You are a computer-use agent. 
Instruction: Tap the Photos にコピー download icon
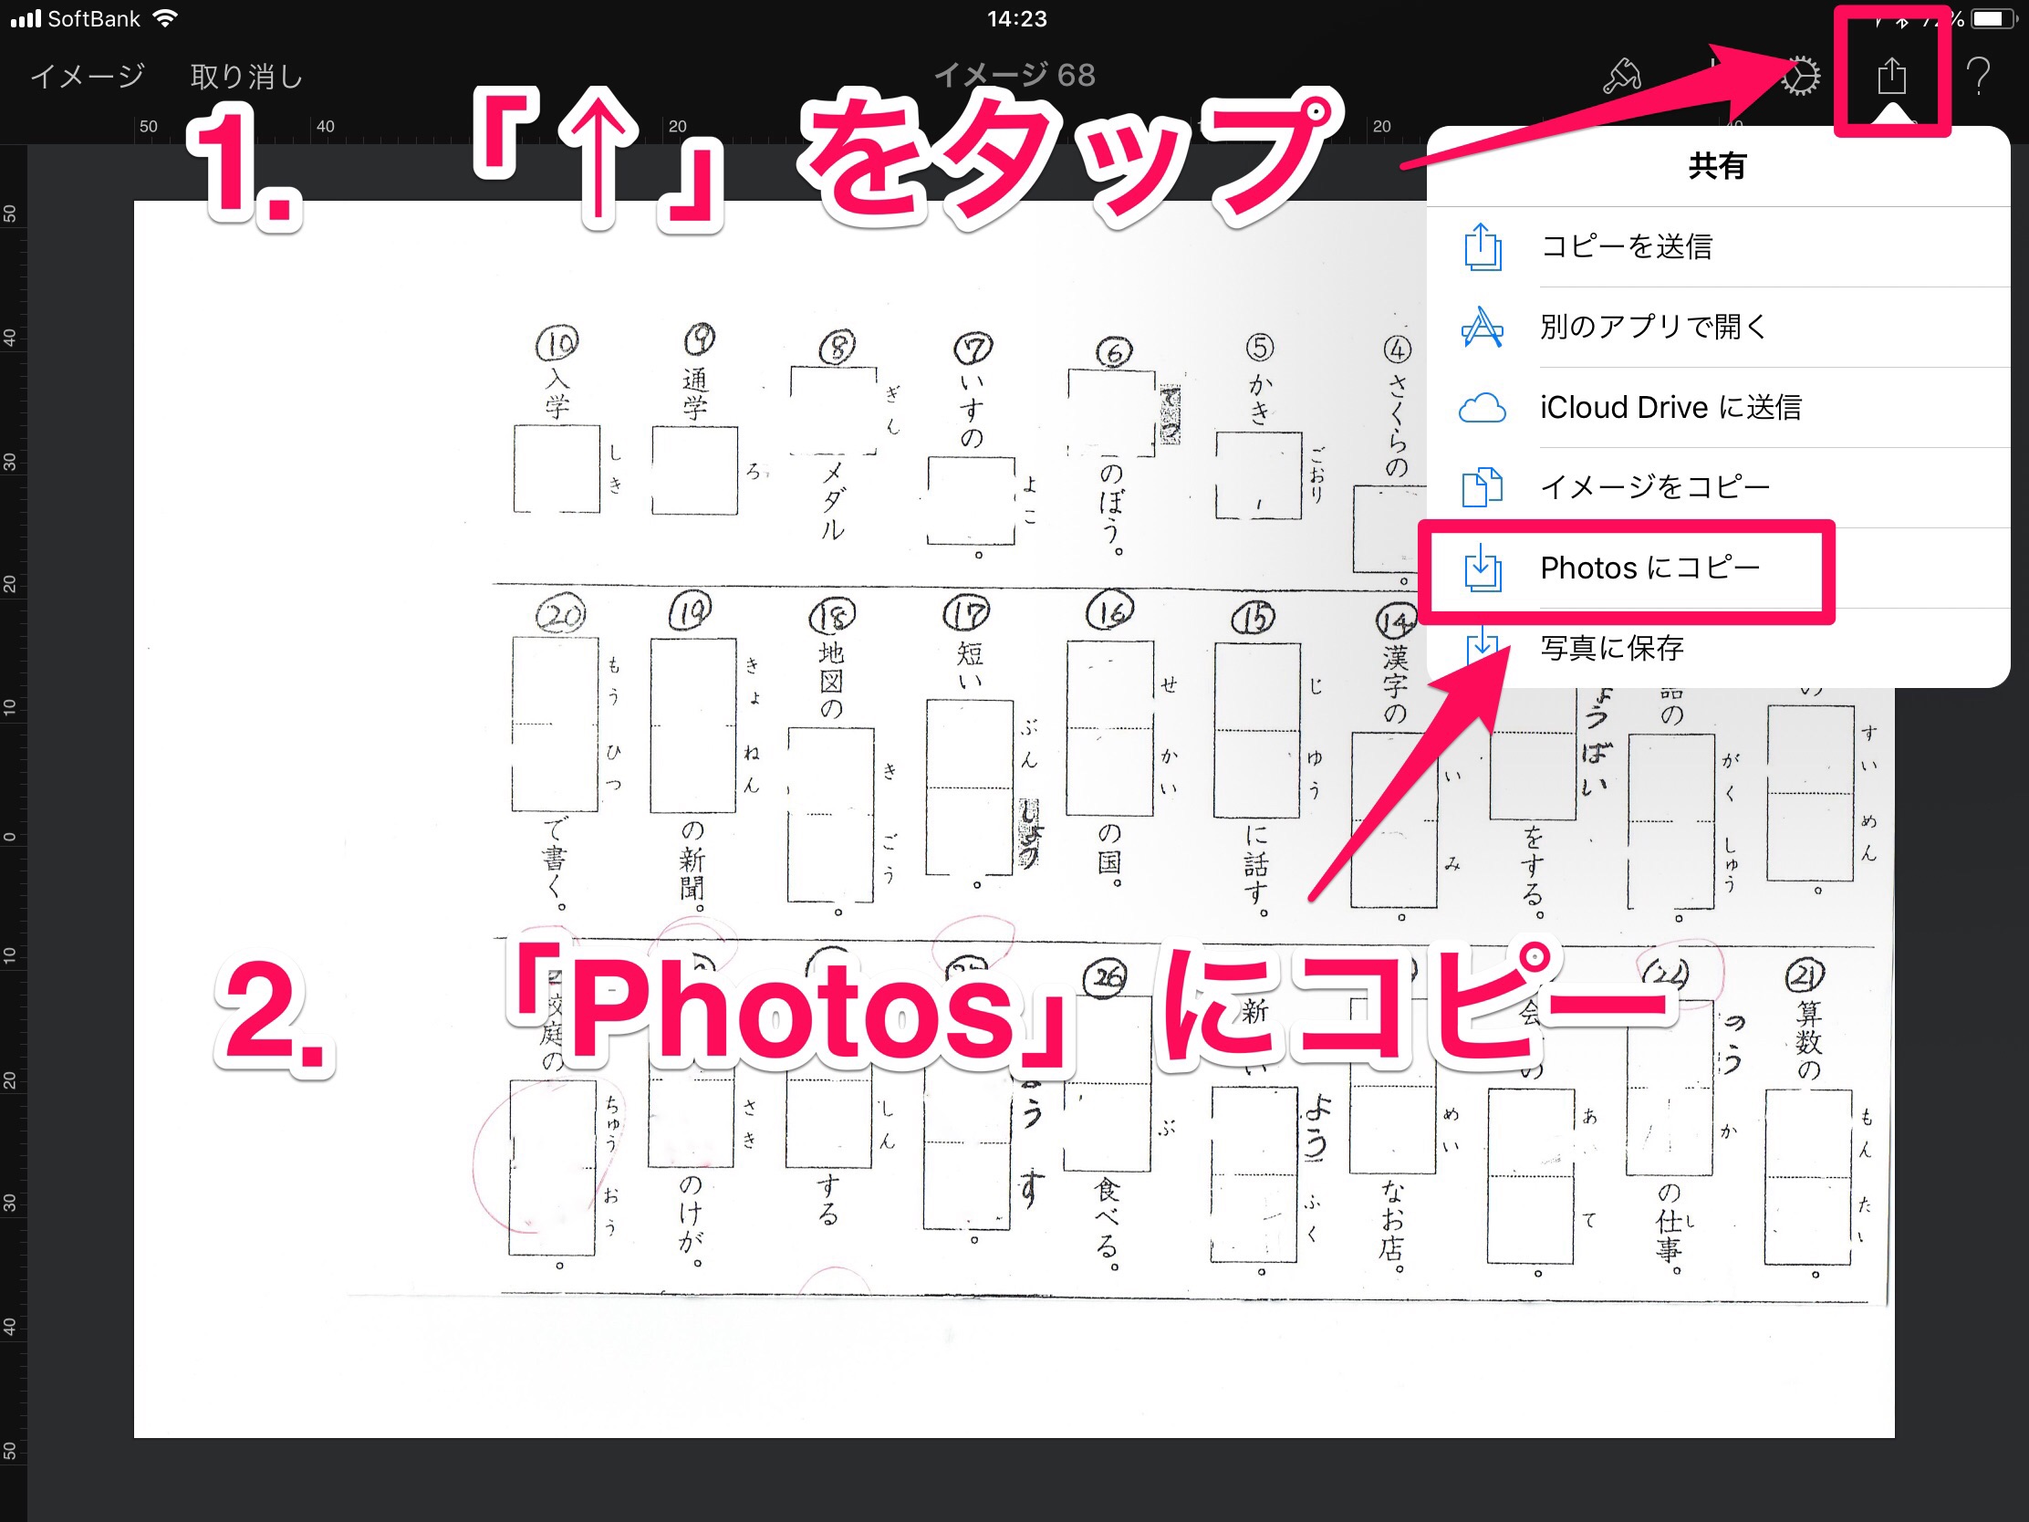1482,568
